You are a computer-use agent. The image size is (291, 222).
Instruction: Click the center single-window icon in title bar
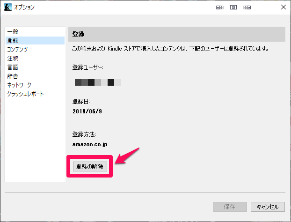233,7
